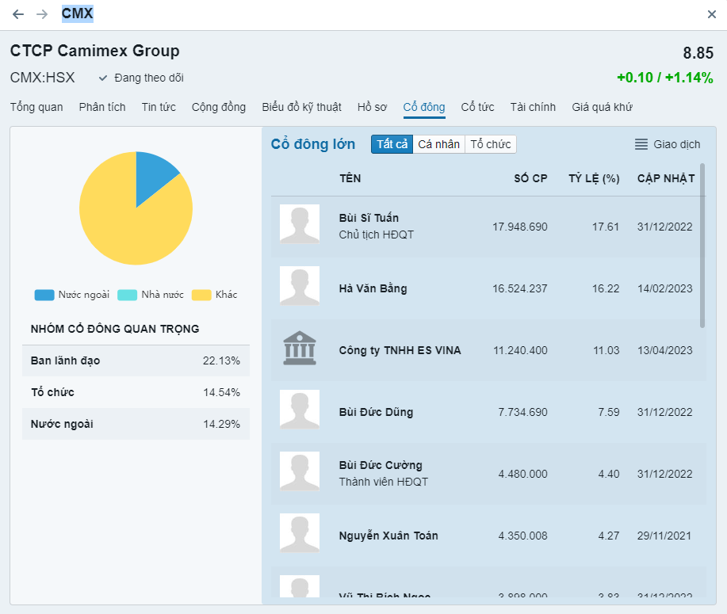Click the back arrow navigation icon

[18, 14]
